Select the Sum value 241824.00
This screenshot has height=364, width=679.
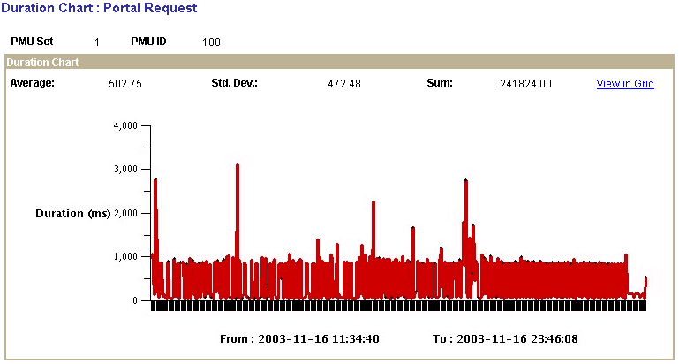(525, 84)
